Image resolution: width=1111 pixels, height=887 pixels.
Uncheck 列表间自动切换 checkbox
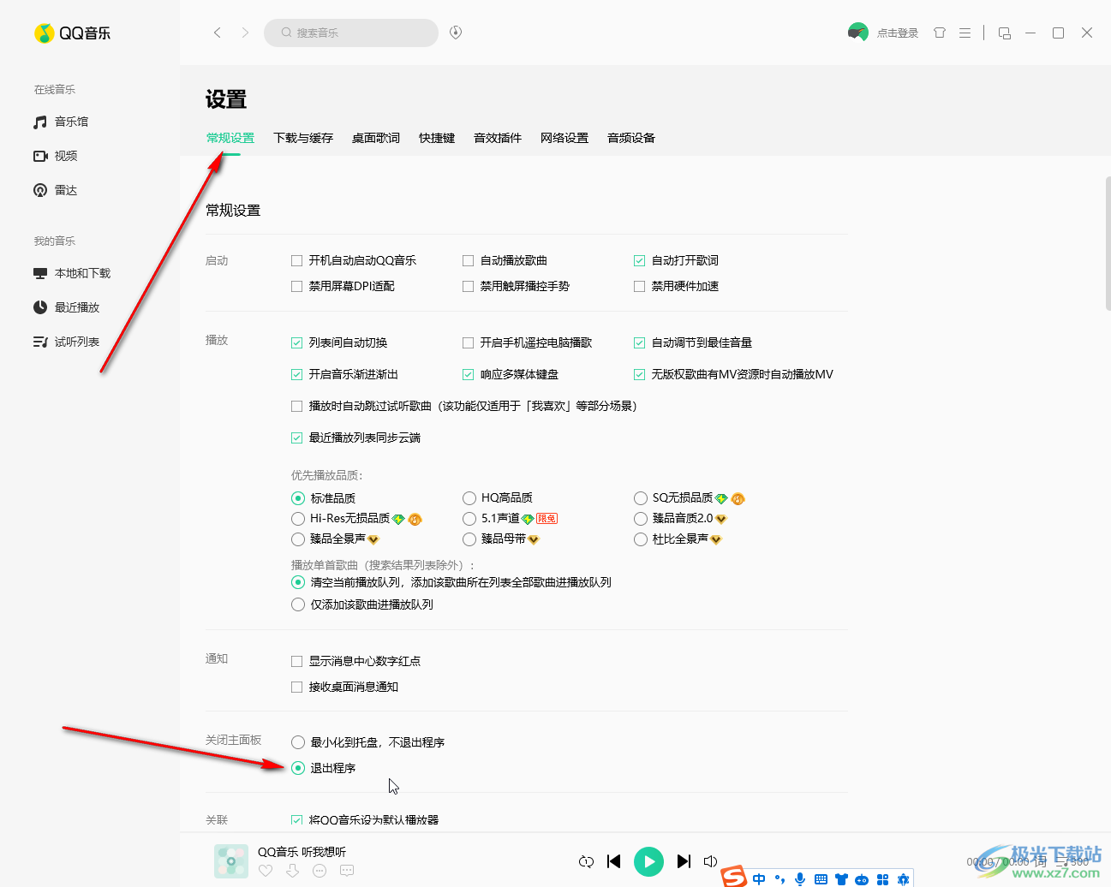pos(297,342)
